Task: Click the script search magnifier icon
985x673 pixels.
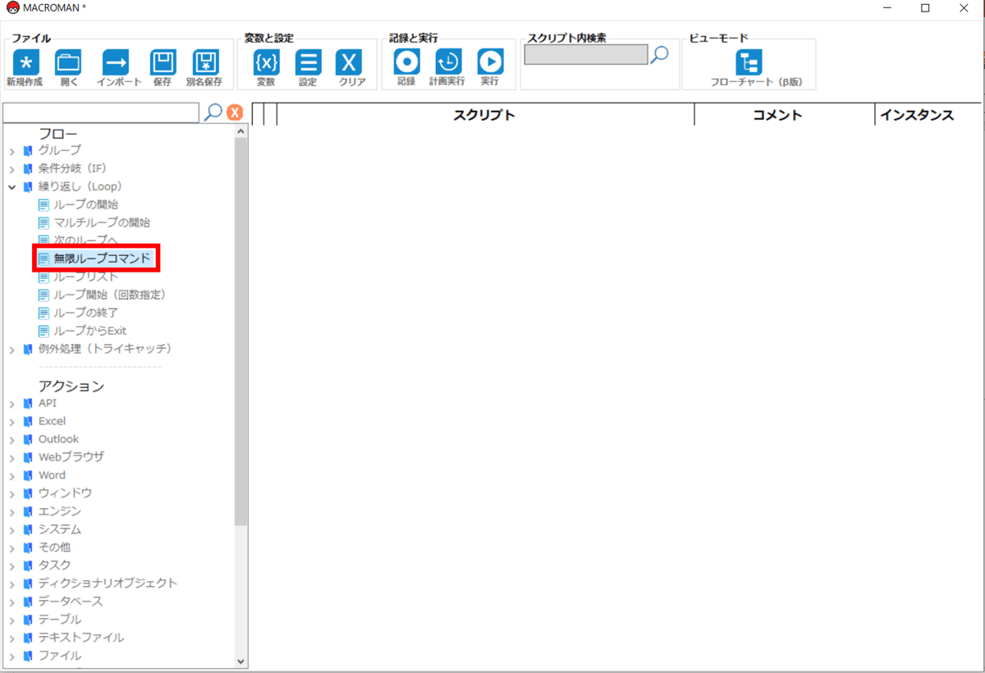Action: pyautogui.click(x=659, y=54)
